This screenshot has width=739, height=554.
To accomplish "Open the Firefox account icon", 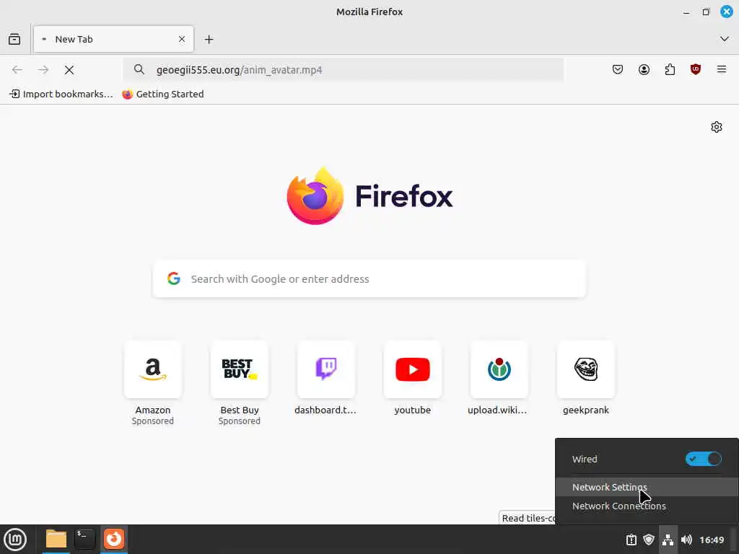I will click(644, 70).
